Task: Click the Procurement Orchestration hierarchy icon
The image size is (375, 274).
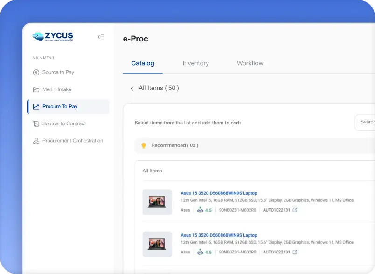Action: [36, 141]
